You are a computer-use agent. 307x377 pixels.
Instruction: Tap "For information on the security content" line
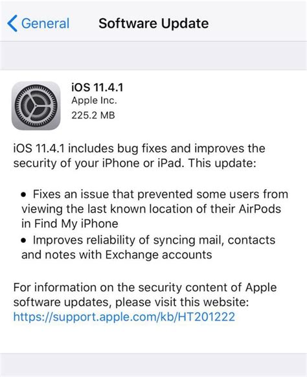[145, 288]
